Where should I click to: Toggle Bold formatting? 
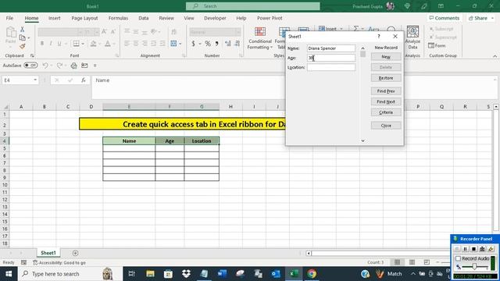pyautogui.click(x=42, y=44)
